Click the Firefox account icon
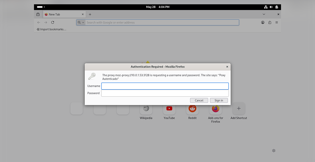Screen dimensions: 315x162 [x=262, y=23]
